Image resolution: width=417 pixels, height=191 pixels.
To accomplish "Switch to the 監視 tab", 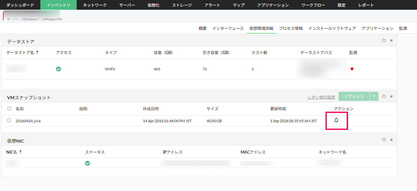I will [403, 28].
